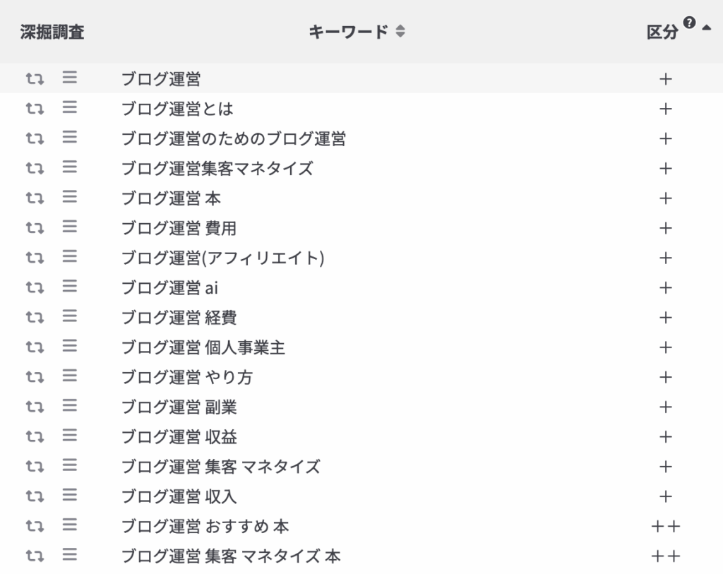Select the keyword ブログ運営(アフィリエイト)
Image resolution: width=723 pixels, height=574 pixels.
click(x=222, y=258)
